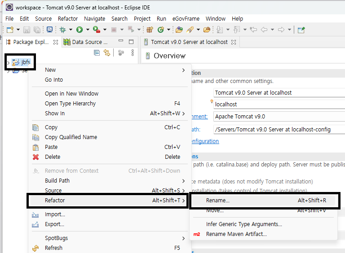
Task: Click the Save All toolbar icon
Action: pos(37,30)
